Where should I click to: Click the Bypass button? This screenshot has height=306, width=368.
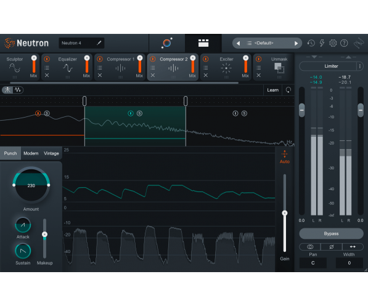331,233
